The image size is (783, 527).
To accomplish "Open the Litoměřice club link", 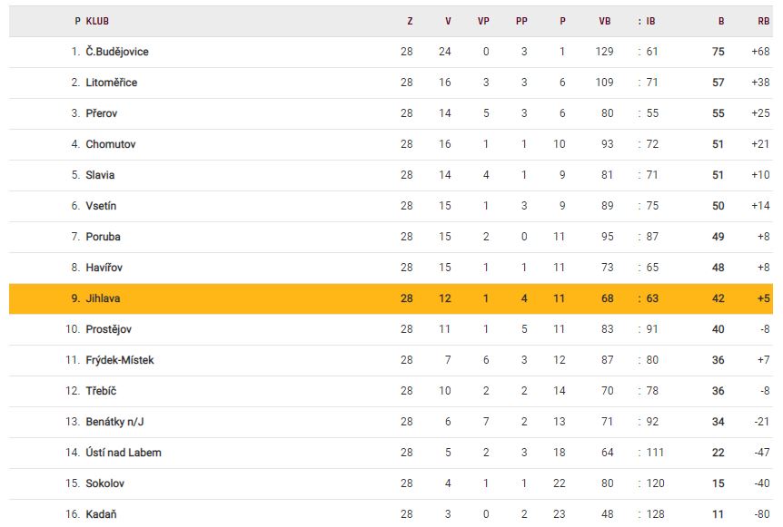I will pyautogui.click(x=111, y=83).
